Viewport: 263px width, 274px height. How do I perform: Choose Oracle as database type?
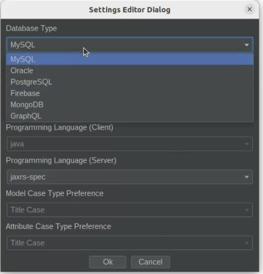tap(130, 70)
